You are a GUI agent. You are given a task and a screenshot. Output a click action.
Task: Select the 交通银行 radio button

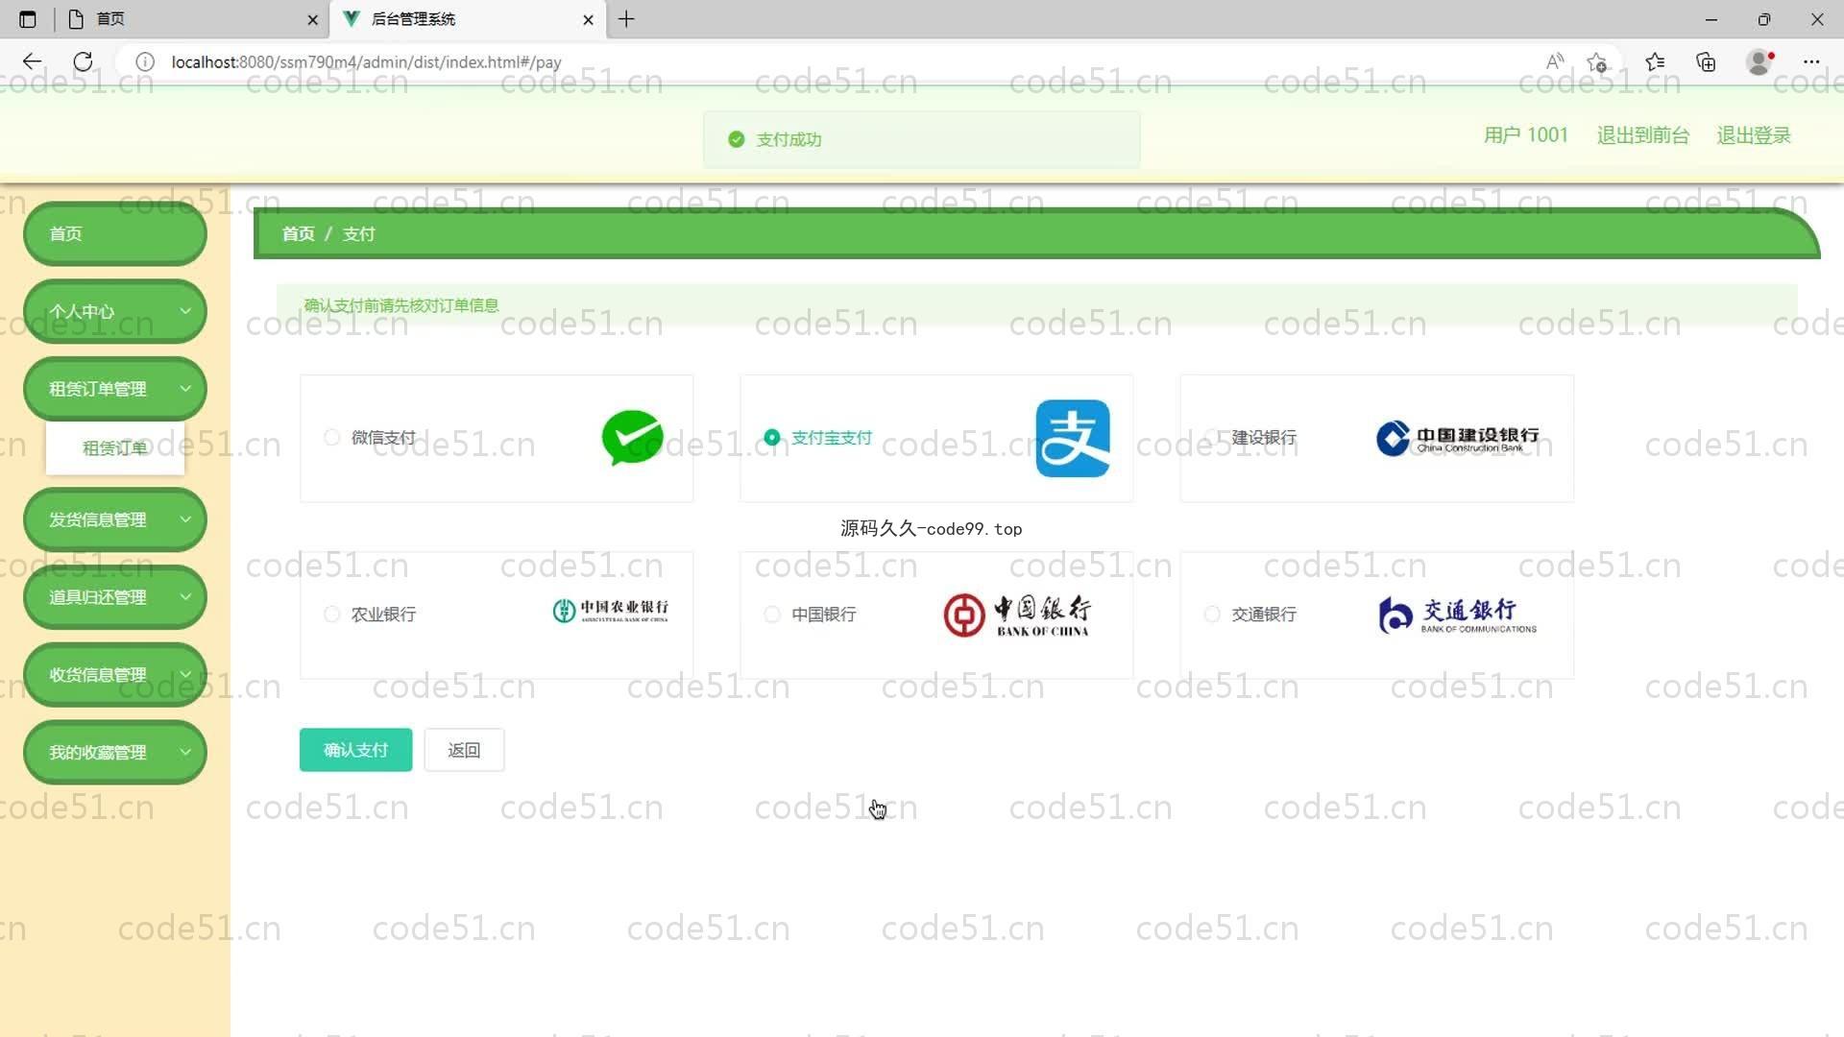[1213, 615]
